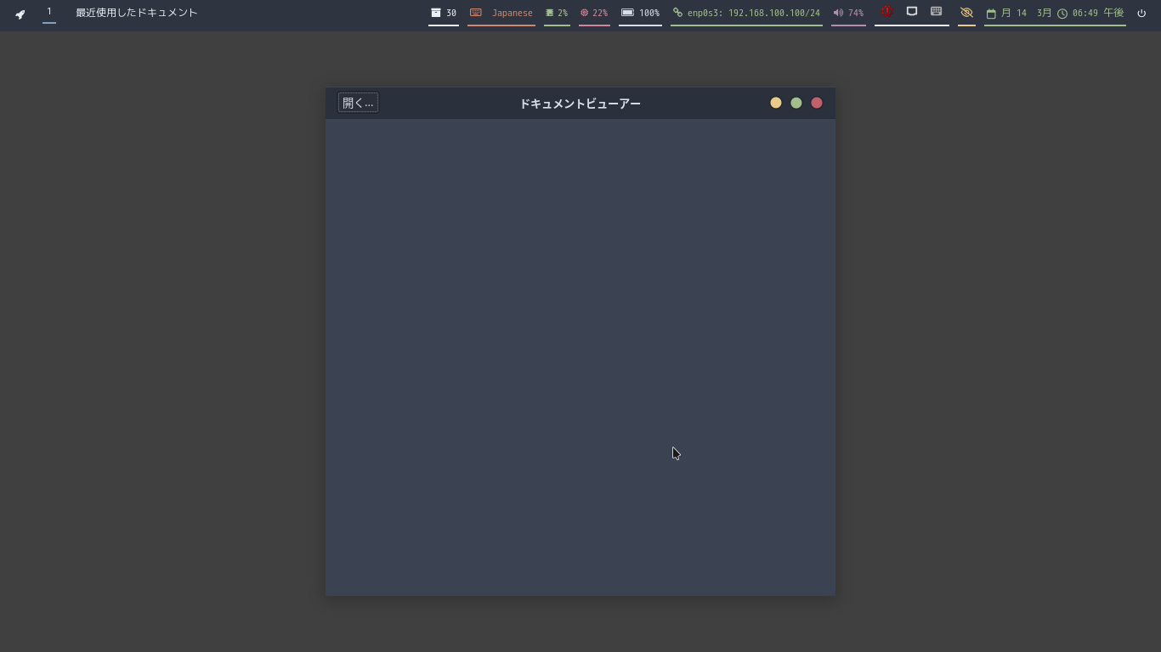
Task: Toggle the crossed-out eye icon
Action: click(x=966, y=13)
